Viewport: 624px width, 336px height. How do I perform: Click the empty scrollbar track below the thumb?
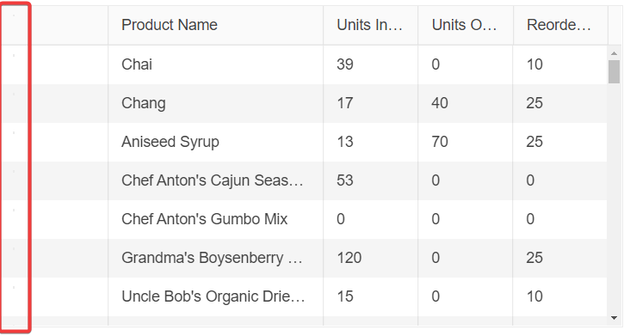(x=614, y=198)
